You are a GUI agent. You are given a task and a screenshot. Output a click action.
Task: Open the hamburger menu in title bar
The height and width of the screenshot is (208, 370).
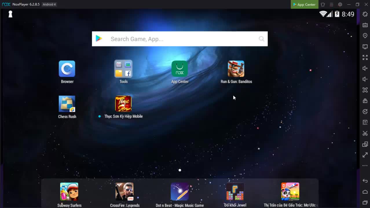coord(331,4)
